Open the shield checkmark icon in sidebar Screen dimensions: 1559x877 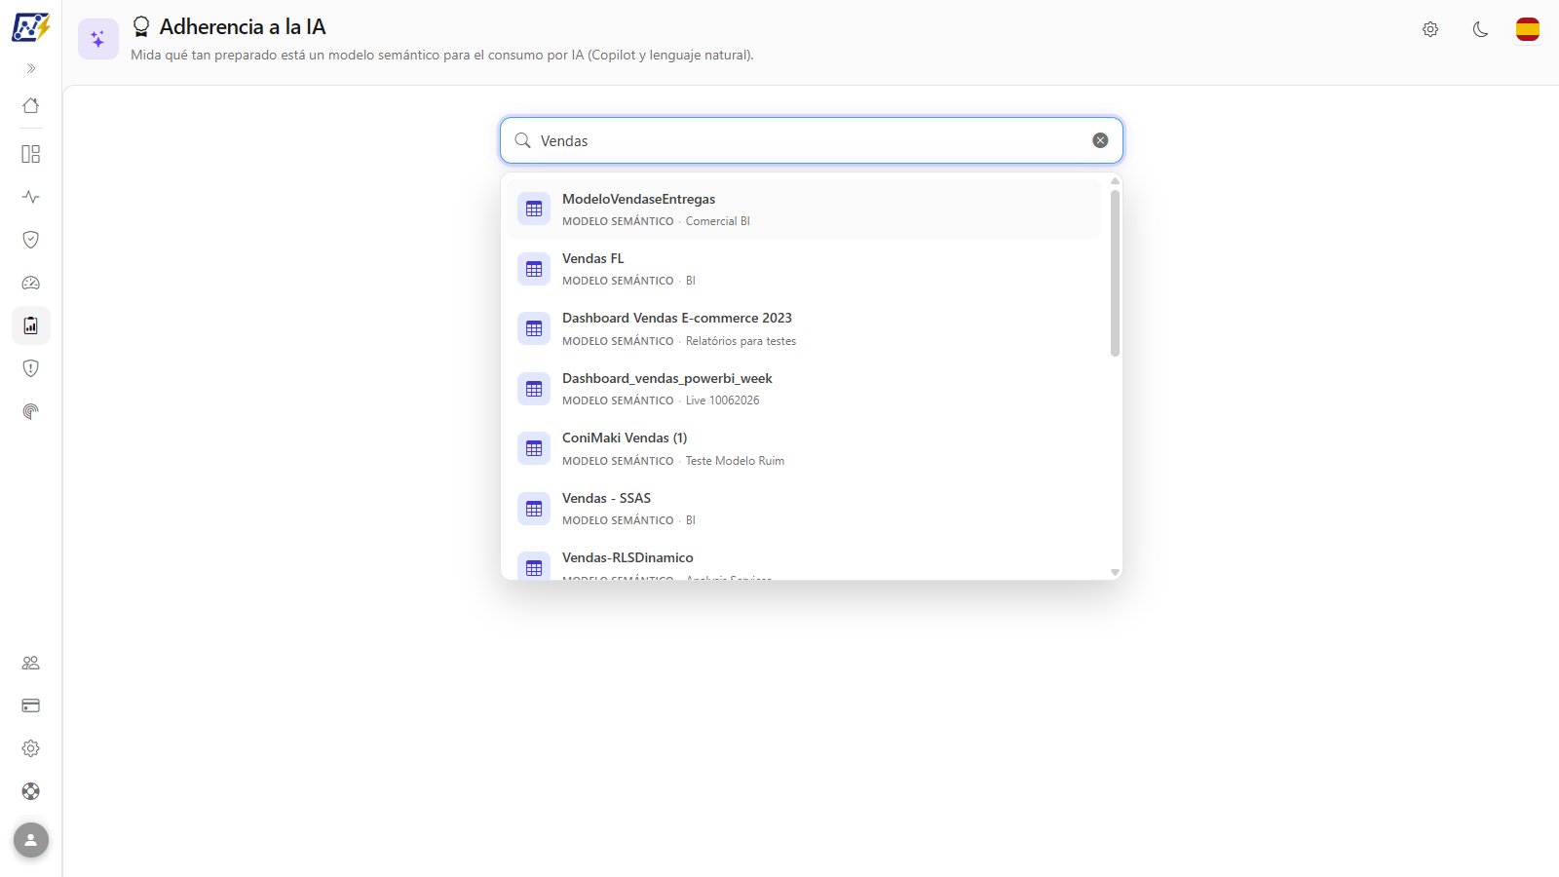pos(31,240)
